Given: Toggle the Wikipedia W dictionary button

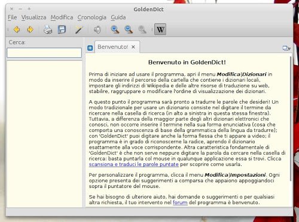Looking at the screenshot, I should 160,29.
